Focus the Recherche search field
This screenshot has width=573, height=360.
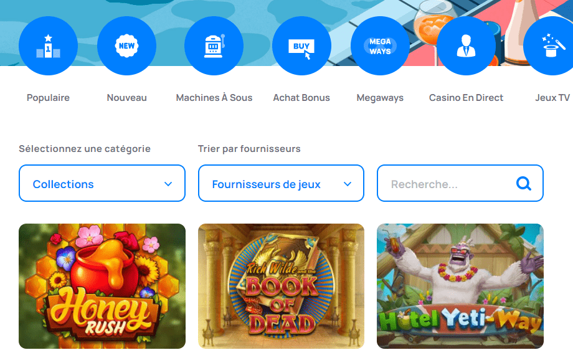(460, 183)
